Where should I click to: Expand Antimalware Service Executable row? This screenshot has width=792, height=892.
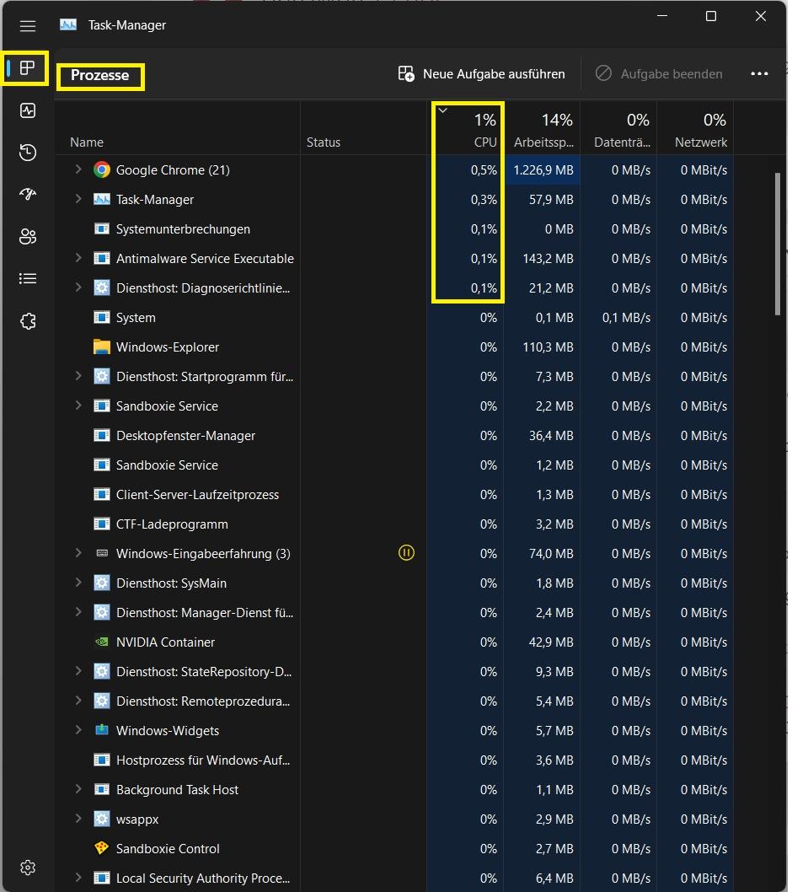pyautogui.click(x=78, y=258)
